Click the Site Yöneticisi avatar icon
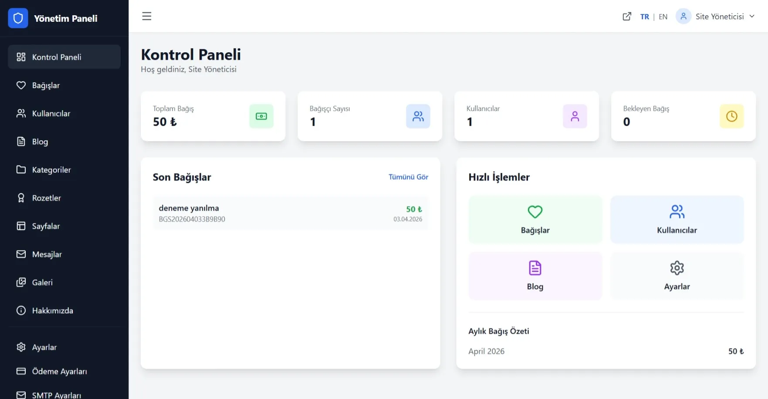Viewport: 768px width, 399px height. 683,17
